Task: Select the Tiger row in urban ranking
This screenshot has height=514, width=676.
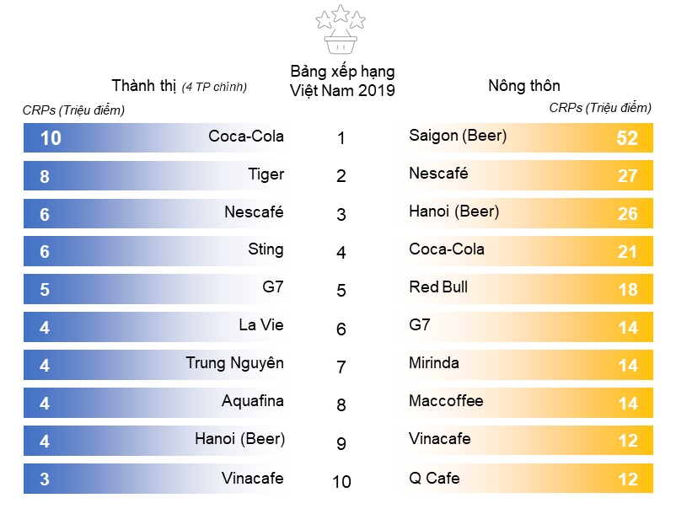Action: [x=154, y=176]
